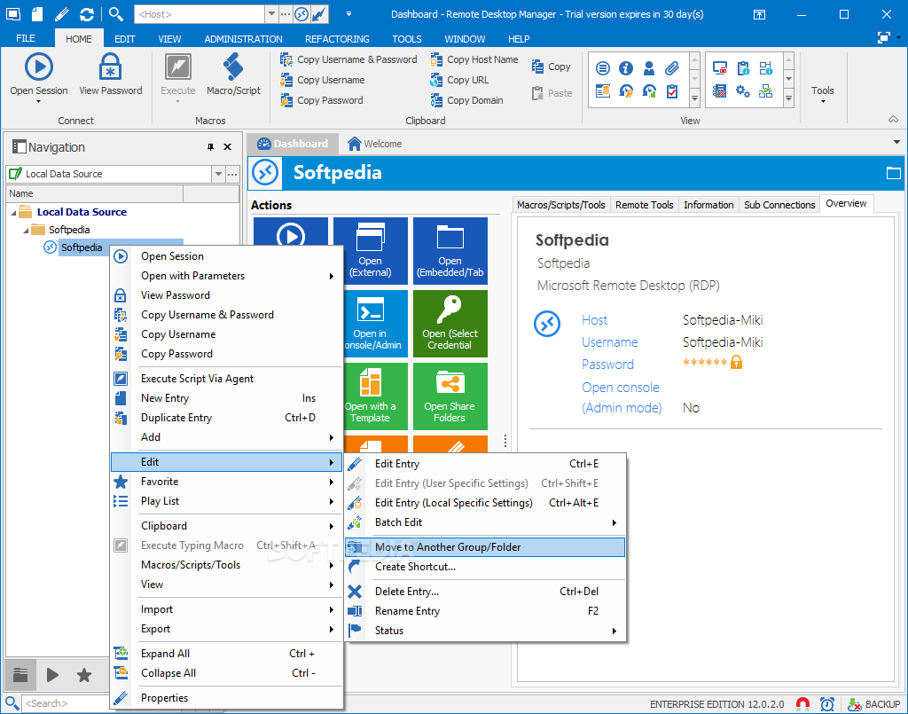This screenshot has width=908, height=714.
Task: Click the Host link in the Overview
Action: [594, 320]
